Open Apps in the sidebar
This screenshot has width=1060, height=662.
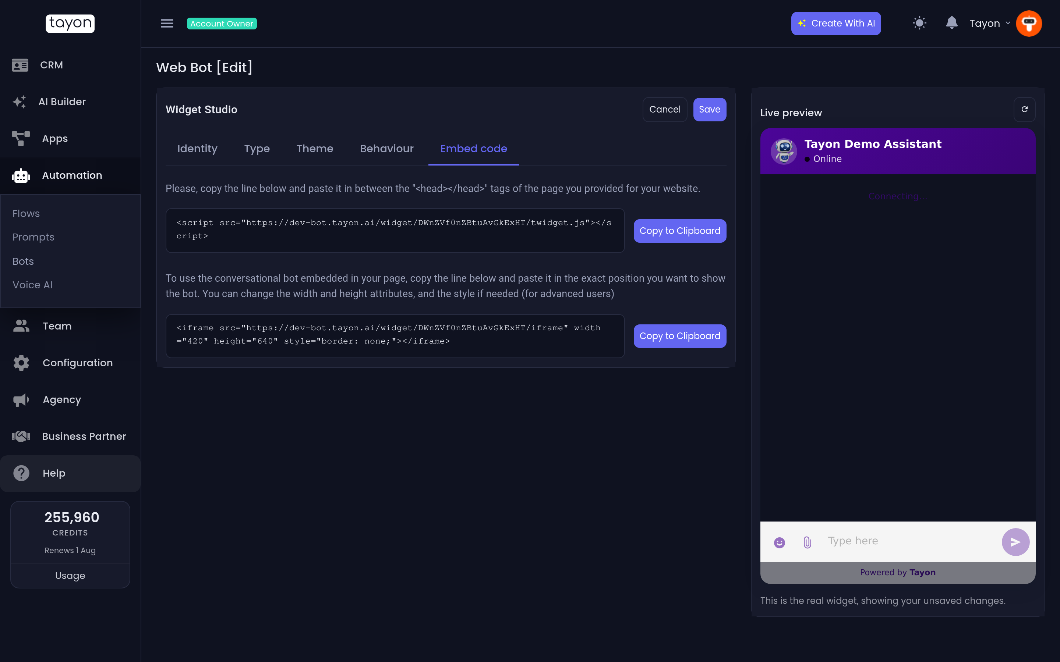coord(70,138)
